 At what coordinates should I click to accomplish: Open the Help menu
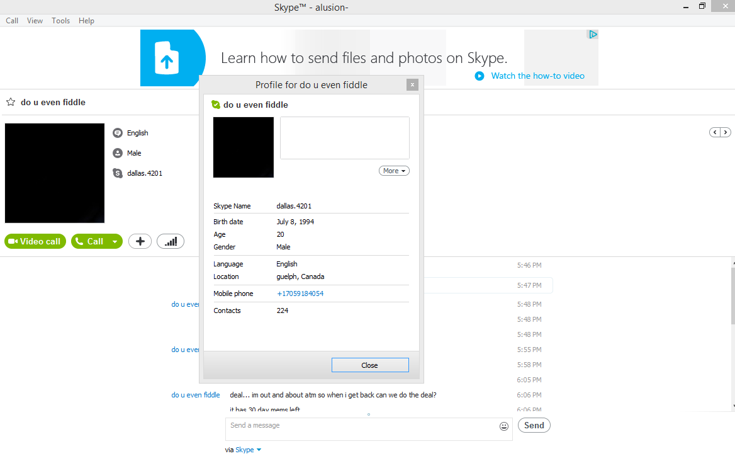(x=86, y=21)
